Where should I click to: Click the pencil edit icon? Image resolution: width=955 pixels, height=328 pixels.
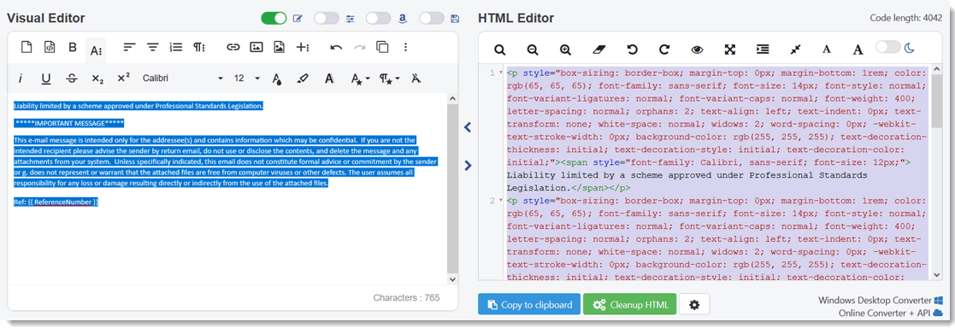pyautogui.click(x=298, y=19)
